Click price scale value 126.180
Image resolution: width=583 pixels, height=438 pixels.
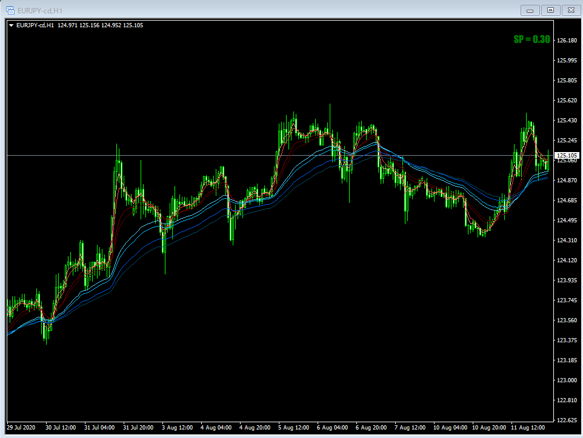click(x=567, y=40)
